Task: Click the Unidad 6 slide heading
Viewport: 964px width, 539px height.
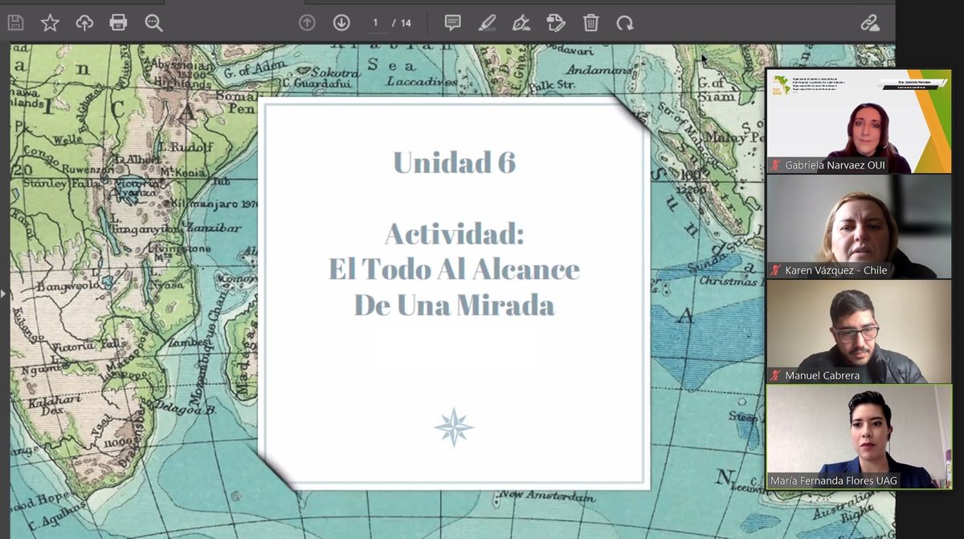Action: click(454, 162)
